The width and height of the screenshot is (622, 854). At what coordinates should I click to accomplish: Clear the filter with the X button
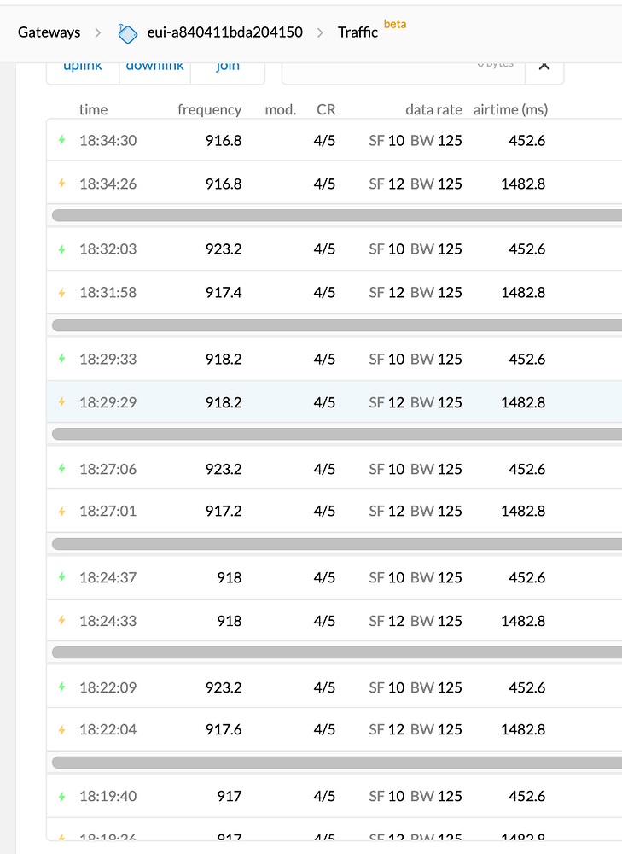[x=544, y=67]
